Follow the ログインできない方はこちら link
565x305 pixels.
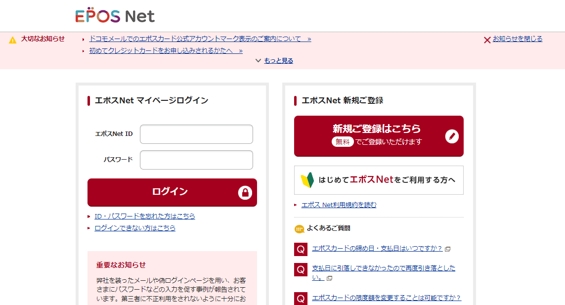[135, 228]
